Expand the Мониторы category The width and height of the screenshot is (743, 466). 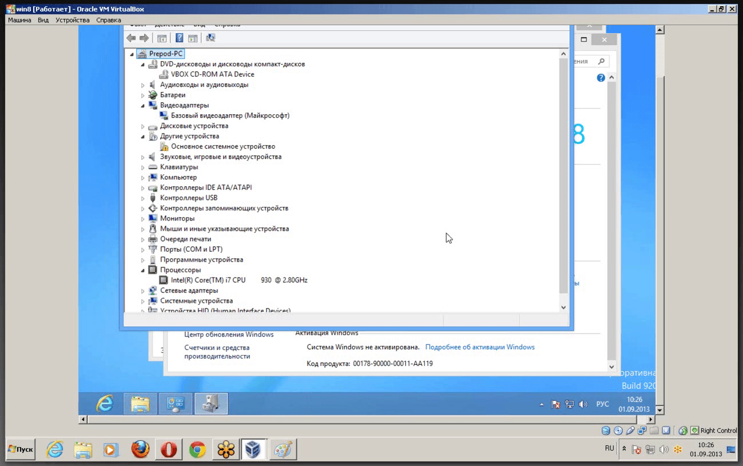[143, 219]
